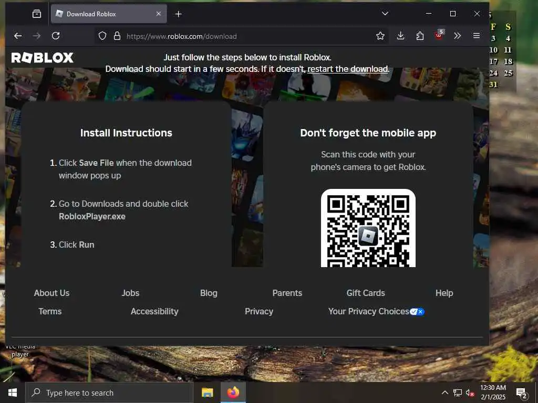Click the restart the download link
This screenshot has height=403, width=538.
[x=348, y=69]
